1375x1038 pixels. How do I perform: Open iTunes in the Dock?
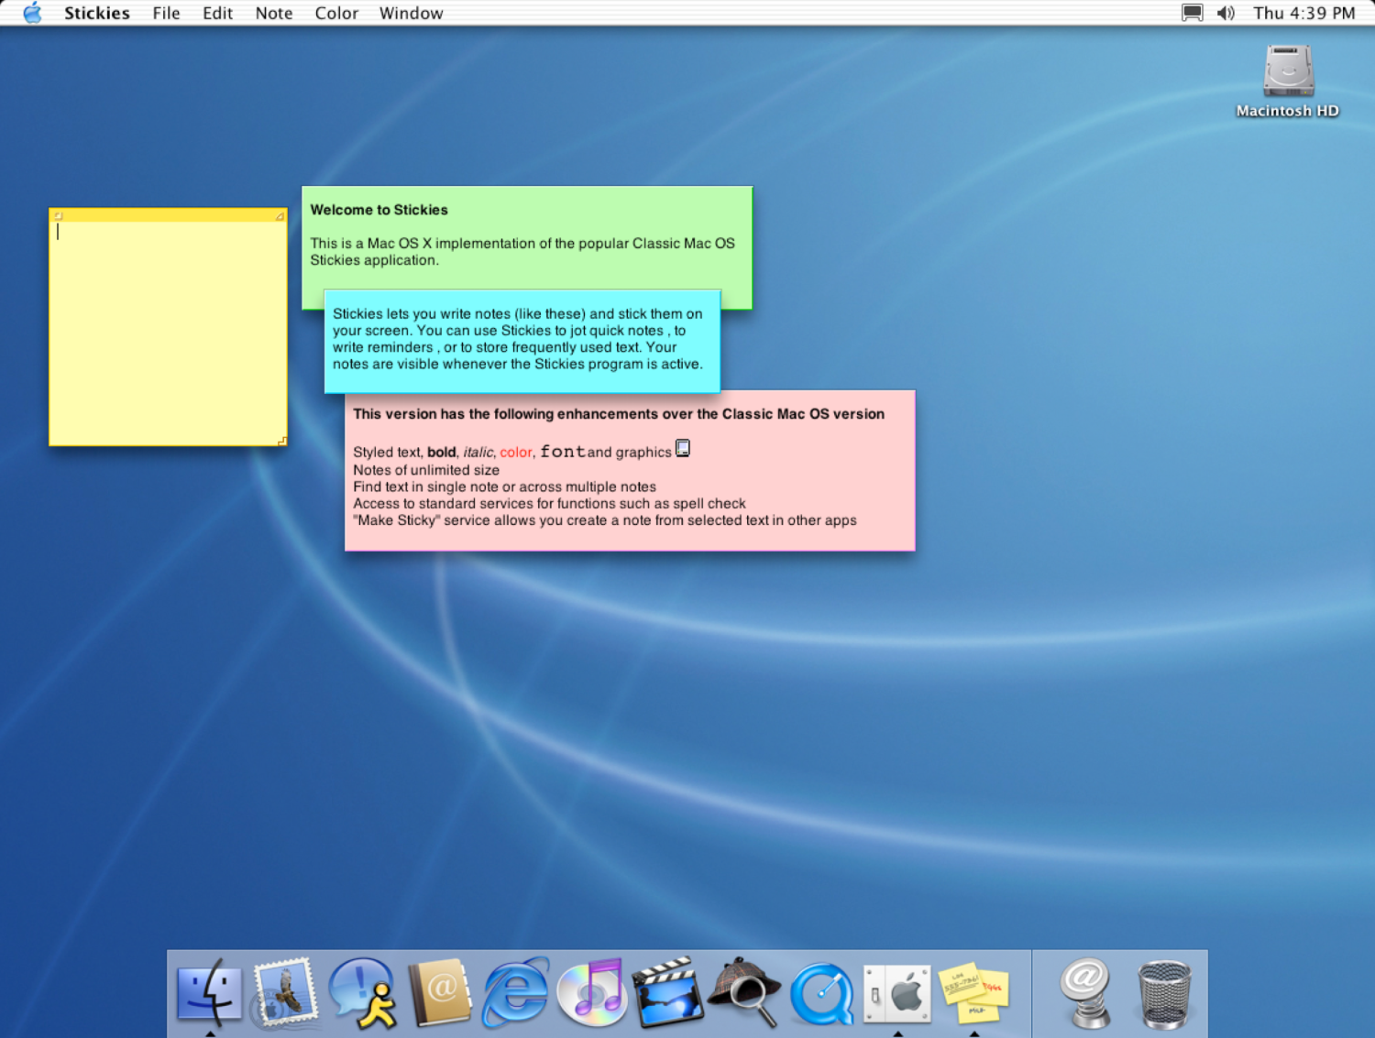[591, 993]
